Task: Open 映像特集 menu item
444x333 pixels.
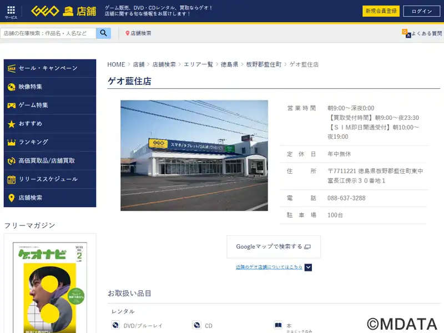Action: coord(50,87)
